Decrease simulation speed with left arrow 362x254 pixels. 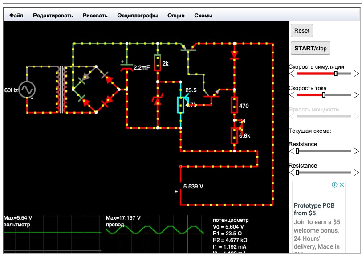292,74
